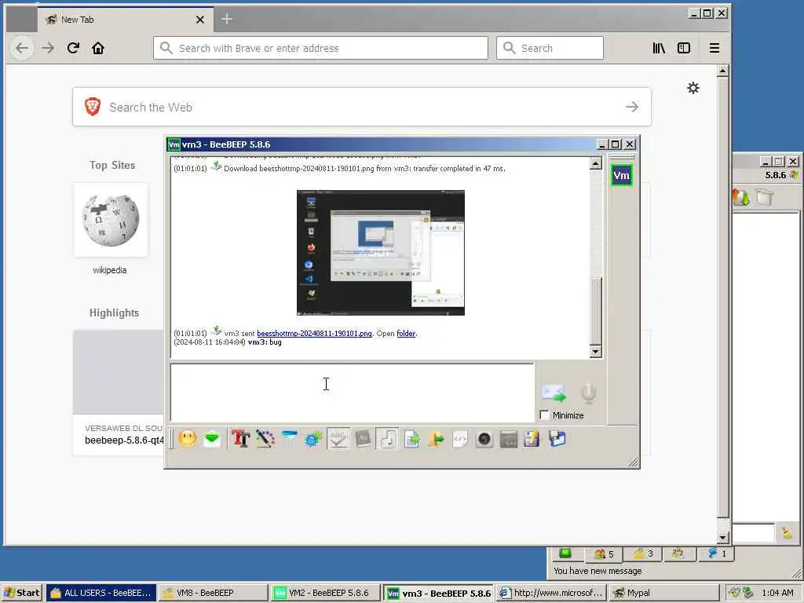Click the save chat floppy disks icon
The image size is (804, 603).
click(557, 439)
